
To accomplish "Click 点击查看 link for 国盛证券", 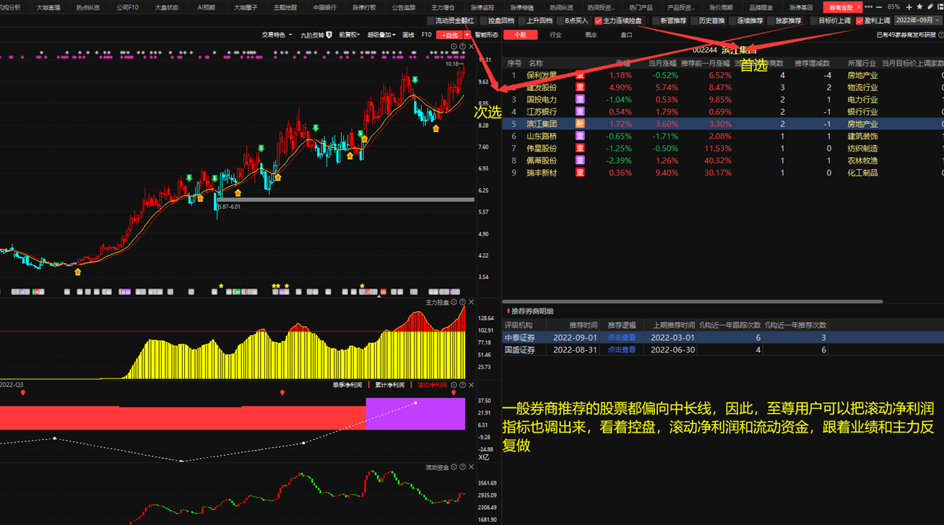I will (x=621, y=350).
